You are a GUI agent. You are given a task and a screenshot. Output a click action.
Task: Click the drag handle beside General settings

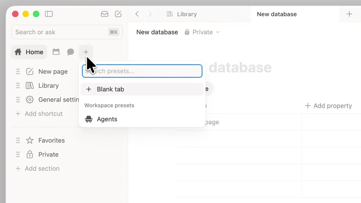pyautogui.click(x=18, y=100)
